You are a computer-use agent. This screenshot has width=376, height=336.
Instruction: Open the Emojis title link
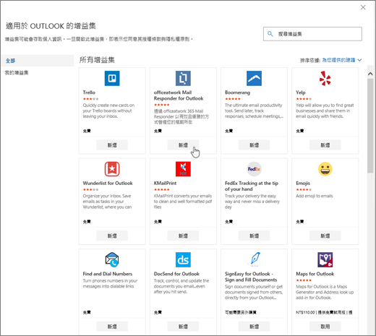(303, 183)
